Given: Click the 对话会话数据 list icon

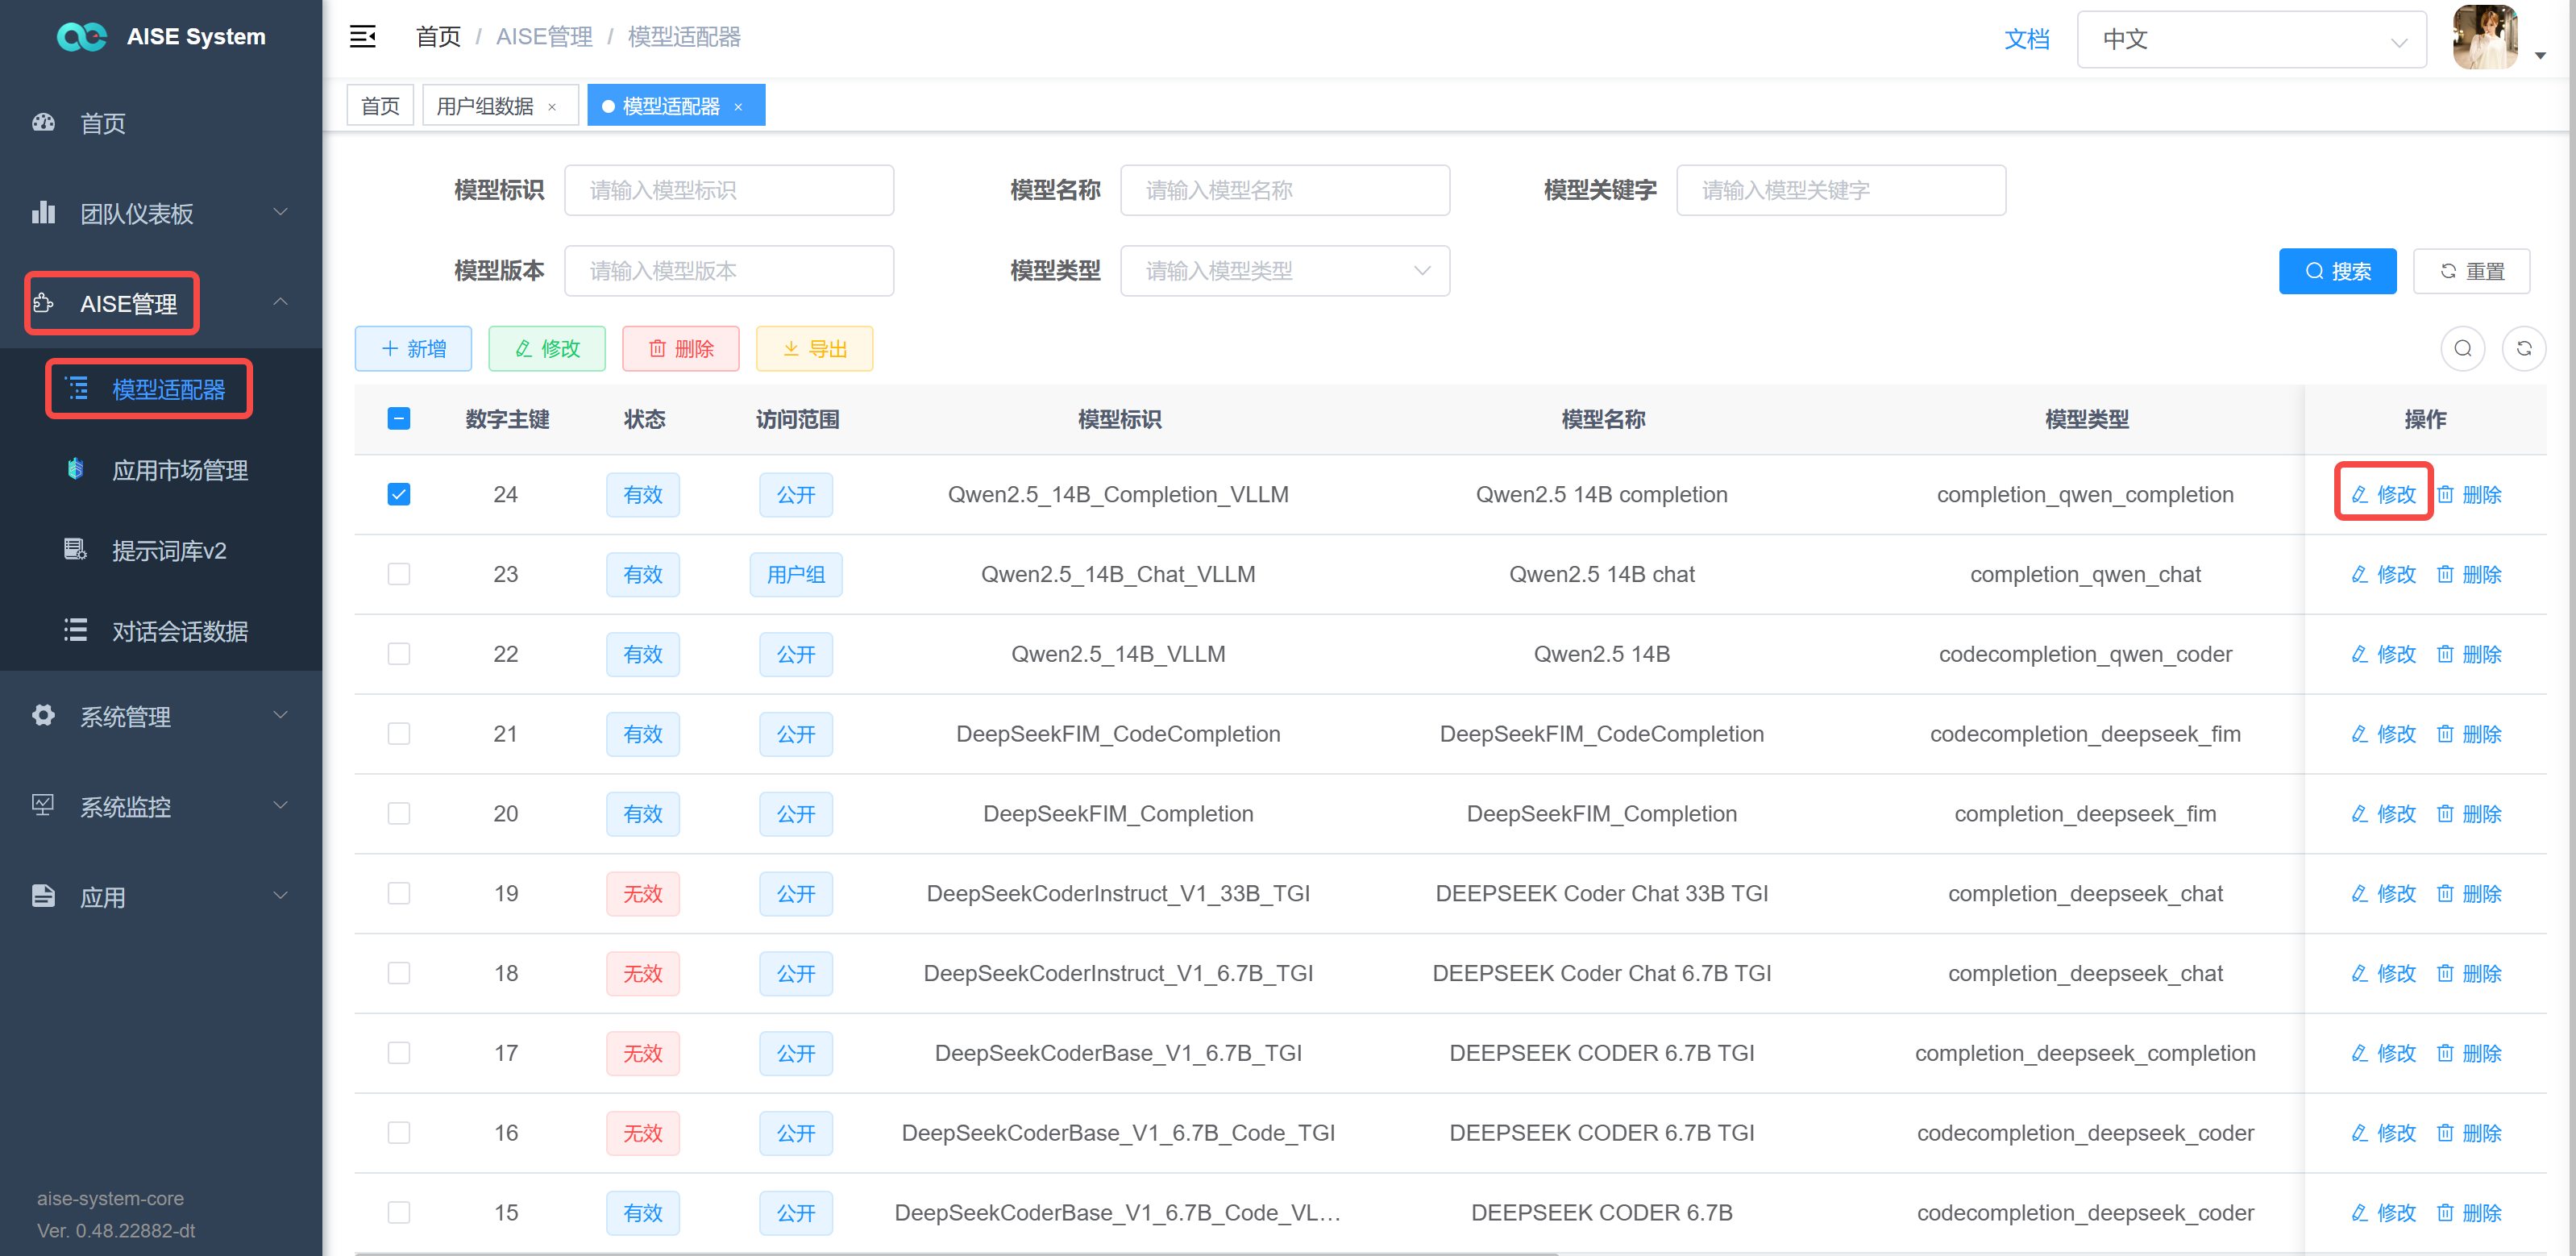Looking at the screenshot, I should tap(75, 630).
